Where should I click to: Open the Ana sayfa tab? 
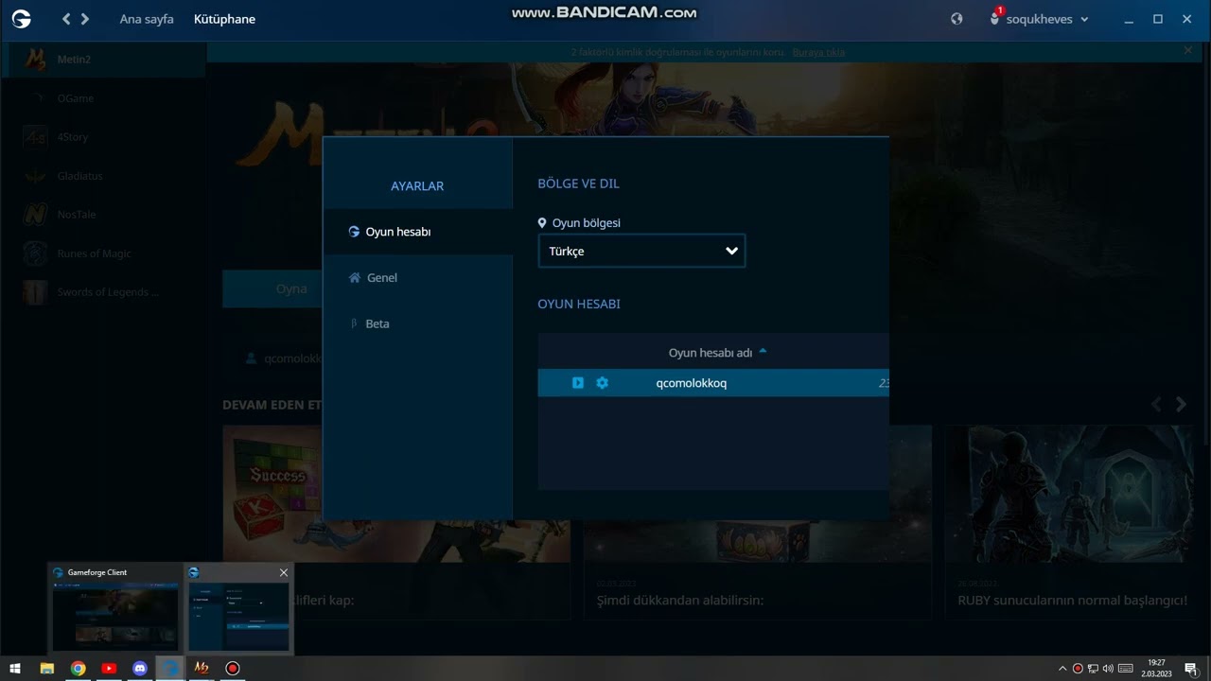(x=147, y=19)
